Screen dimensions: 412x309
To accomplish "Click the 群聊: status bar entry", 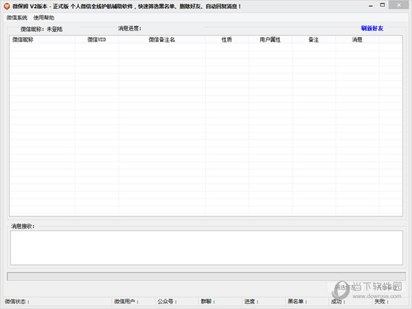I will 208,301.
